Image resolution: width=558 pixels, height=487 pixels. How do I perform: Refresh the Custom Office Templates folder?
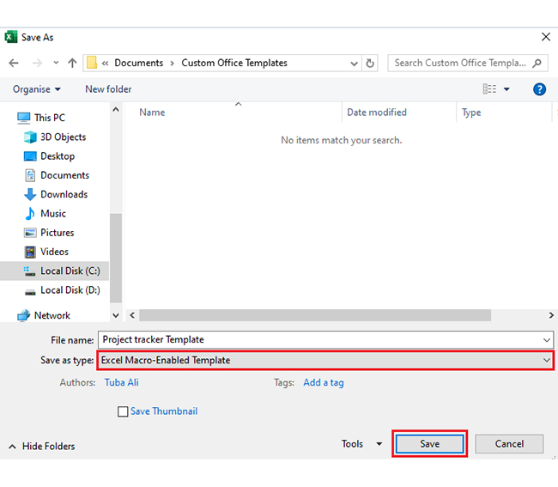coord(370,63)
